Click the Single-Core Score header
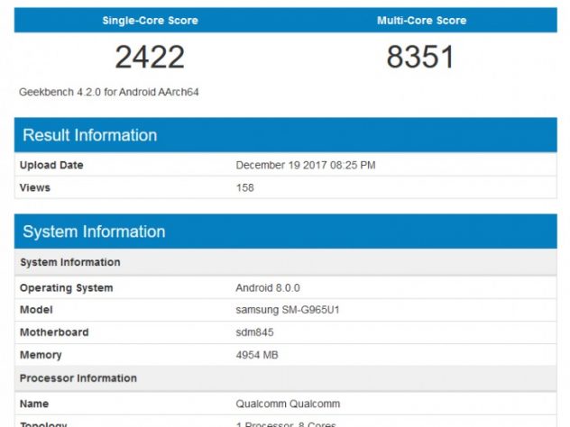 150,20
